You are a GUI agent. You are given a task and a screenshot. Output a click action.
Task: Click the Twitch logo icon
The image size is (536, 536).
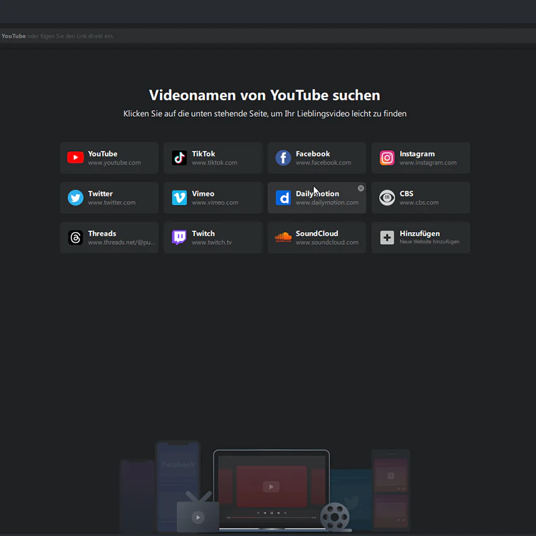pos(179,237)
